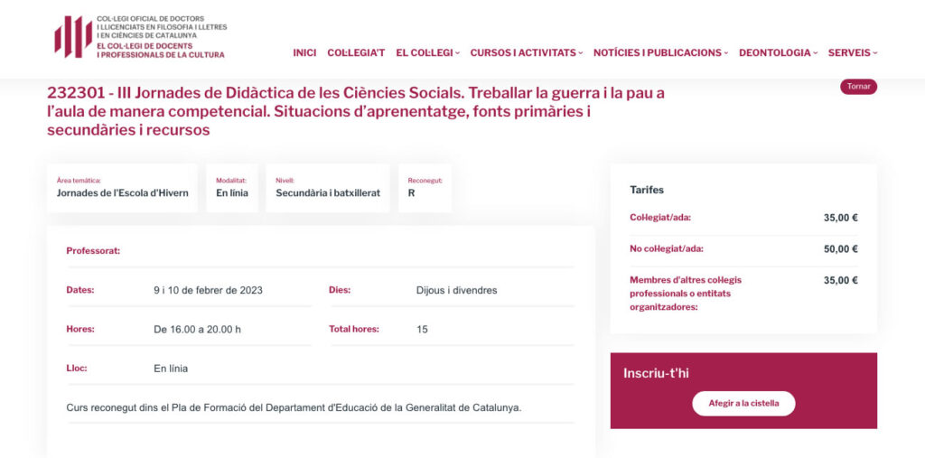
Task: Select the 'Secundària i batxillerat' level card
Action: click(328, 188)
